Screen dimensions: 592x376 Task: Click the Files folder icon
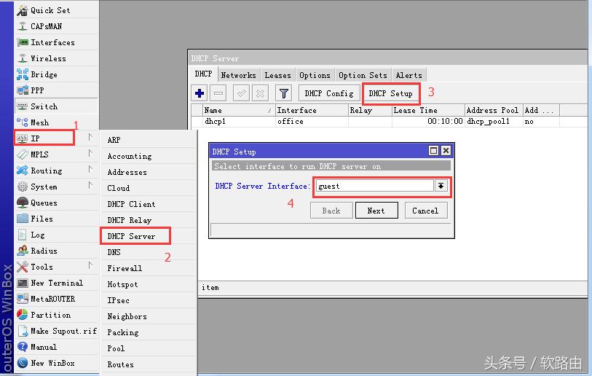tap(23, 219)
